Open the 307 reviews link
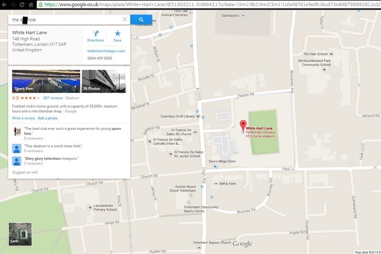Image resolution: width=381 pixels, height=254 pixels. pyautogui.click(x=53, y=98)
